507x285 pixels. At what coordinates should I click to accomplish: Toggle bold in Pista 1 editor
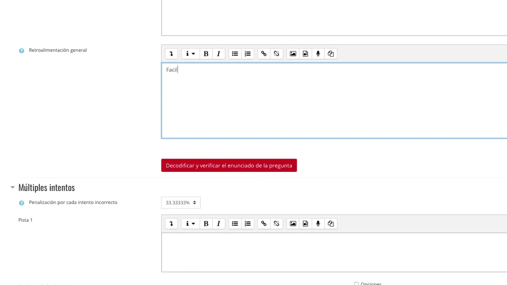coord(206,224)
